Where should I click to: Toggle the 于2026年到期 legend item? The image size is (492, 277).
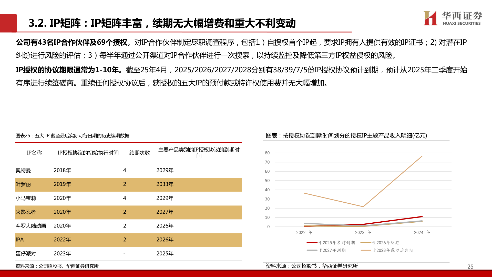click(366, 242)
